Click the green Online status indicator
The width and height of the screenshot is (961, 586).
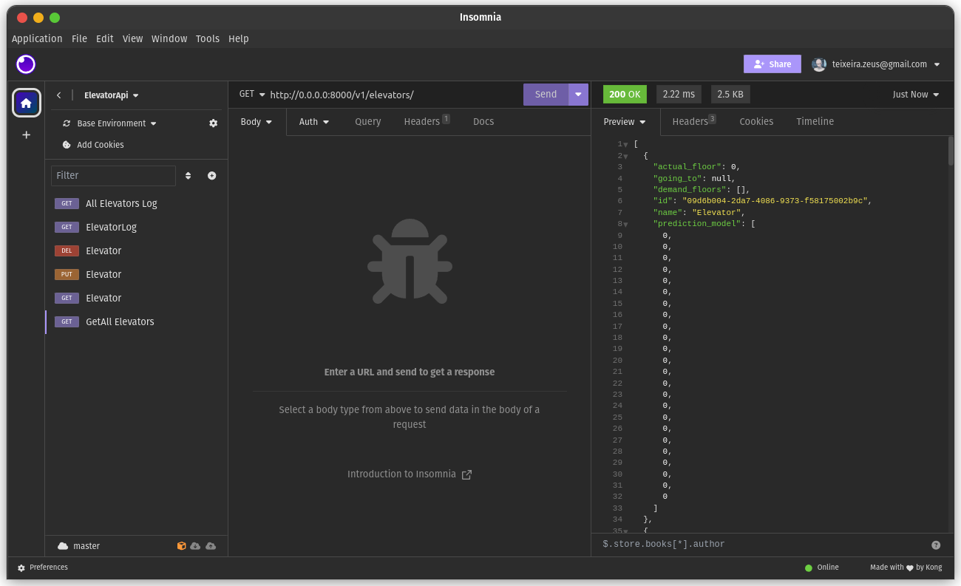809,568
